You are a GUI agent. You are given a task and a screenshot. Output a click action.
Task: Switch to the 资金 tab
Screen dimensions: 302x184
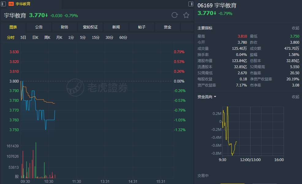tap(168, 27)
